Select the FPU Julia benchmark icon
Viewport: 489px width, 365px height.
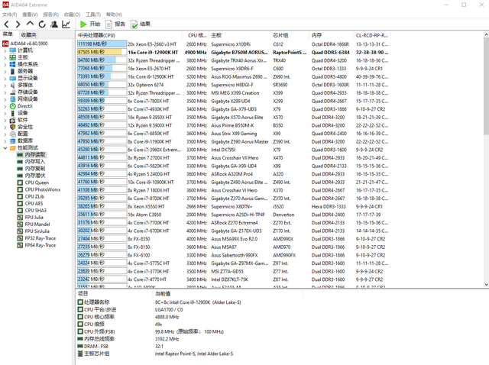point(20,218)
